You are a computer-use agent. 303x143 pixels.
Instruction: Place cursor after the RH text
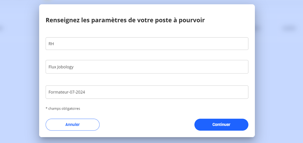pos(54,44)
